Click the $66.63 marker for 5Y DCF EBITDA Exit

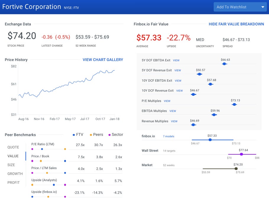(x=224, y=64)
